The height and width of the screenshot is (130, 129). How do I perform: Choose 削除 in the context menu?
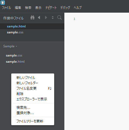point(33,94)
